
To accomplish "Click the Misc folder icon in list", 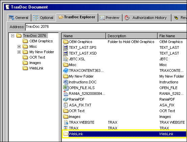I will click(x=66, y=65).
